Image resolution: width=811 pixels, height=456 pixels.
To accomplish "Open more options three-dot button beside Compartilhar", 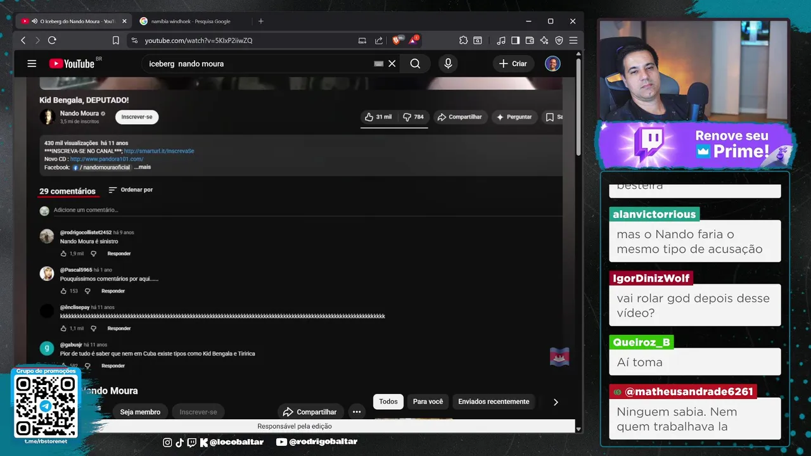I will coord(357,412).
